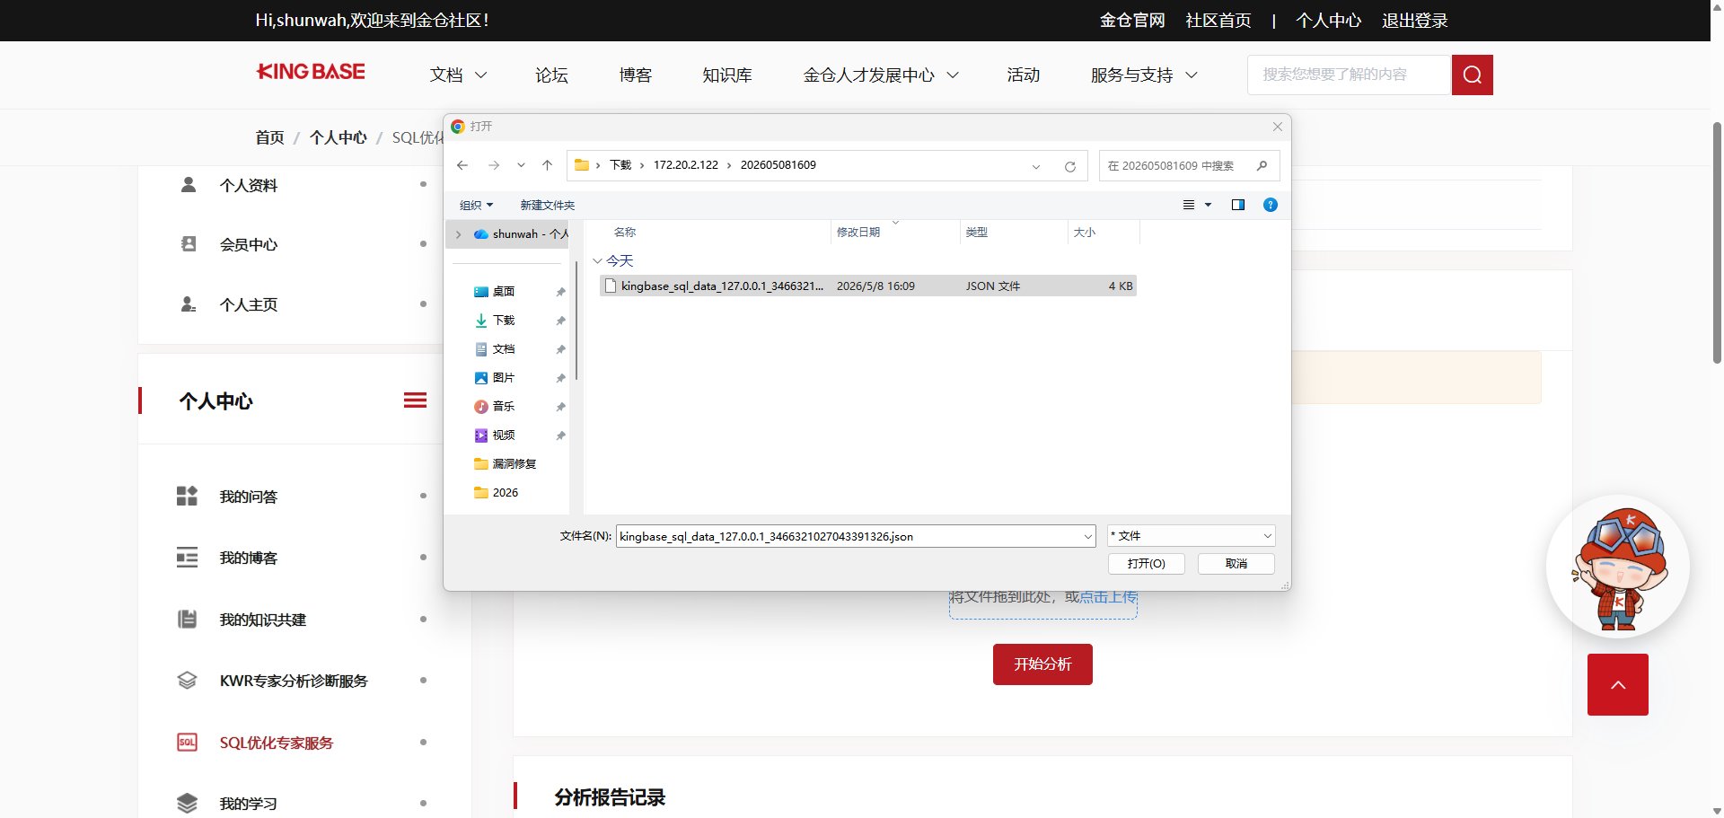Click the 金仓官网 link
Viewport: 1724px width, 818px height.
coord(1132,21)
